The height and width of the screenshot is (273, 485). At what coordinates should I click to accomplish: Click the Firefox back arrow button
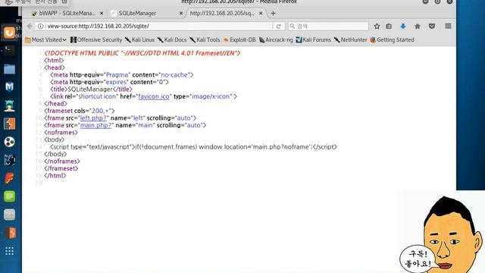tap(30, 27)
